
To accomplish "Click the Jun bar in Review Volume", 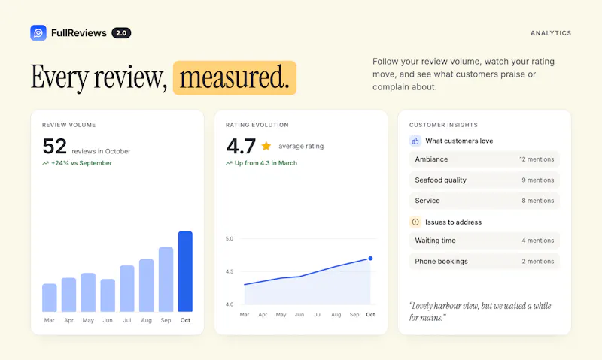I will (x=108, y=295).
